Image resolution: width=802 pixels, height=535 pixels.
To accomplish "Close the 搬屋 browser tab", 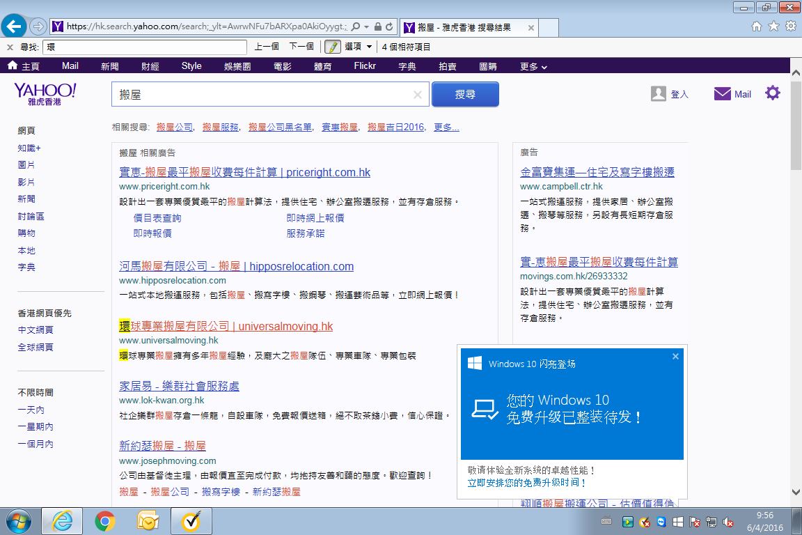I will click(x=531, y=28).
